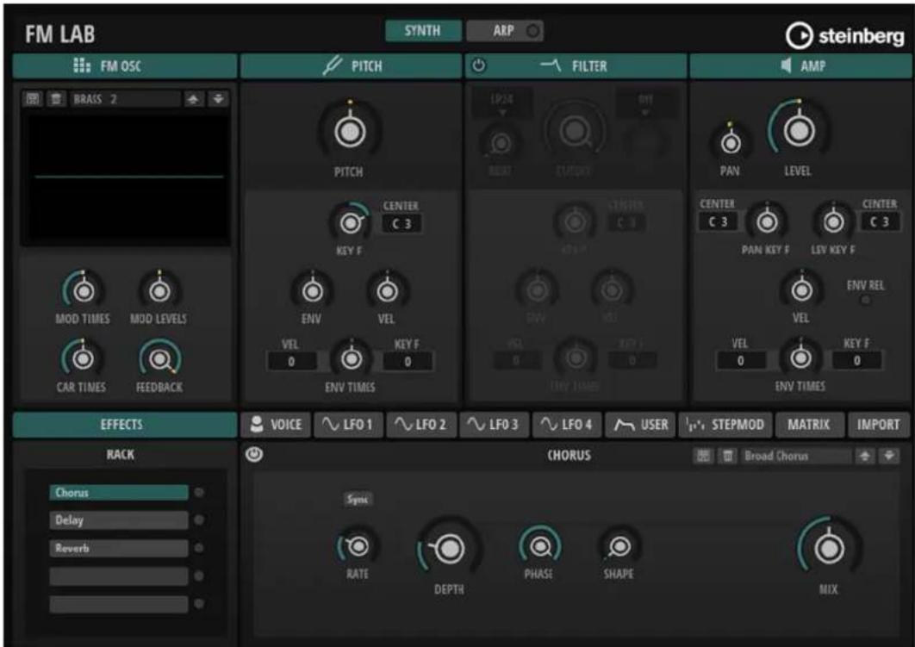Click the Amp speaker icon
The width and height of the screenshot is (915, 647).
[787, 65]
